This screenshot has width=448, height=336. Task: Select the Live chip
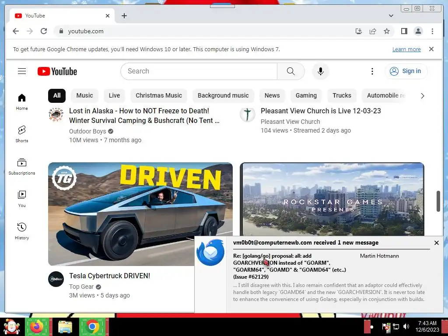point(114,95)
